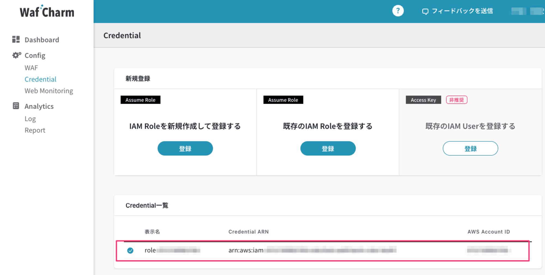Click the 新規登録 section heading
This screenshot has width=545, height=275.
click(138, 79)
